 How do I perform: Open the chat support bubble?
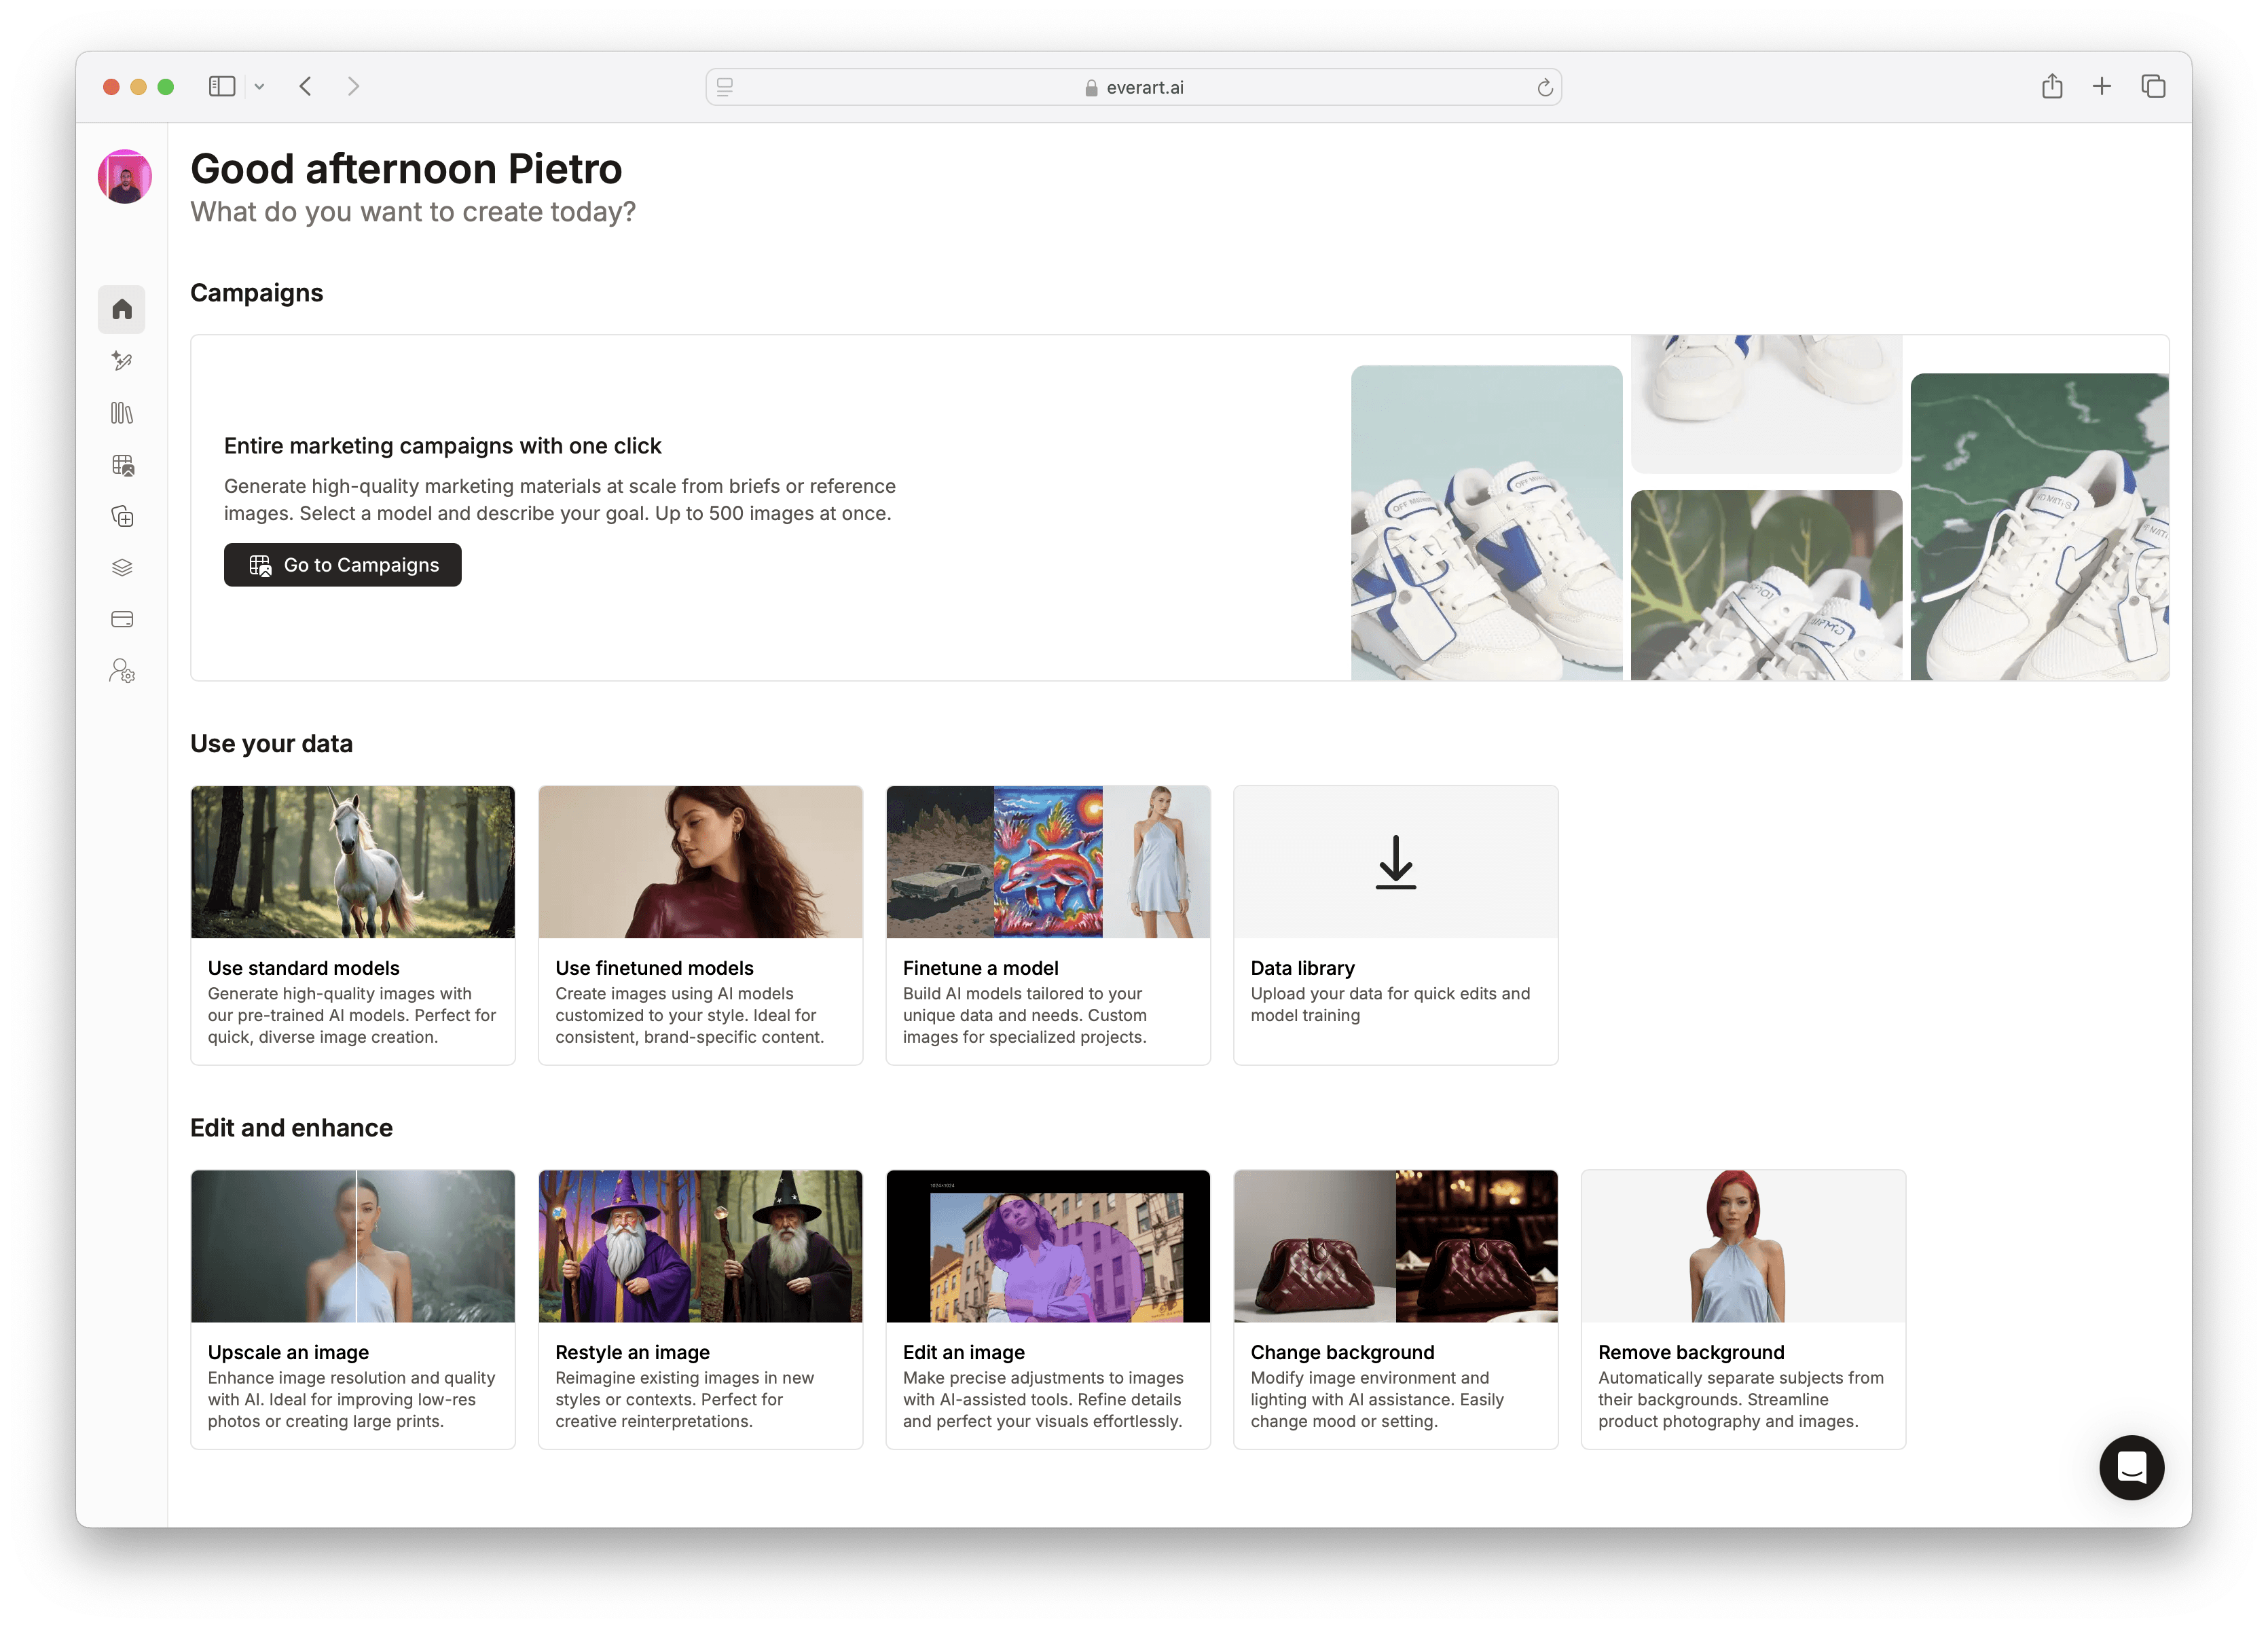click(2131, 1467)
